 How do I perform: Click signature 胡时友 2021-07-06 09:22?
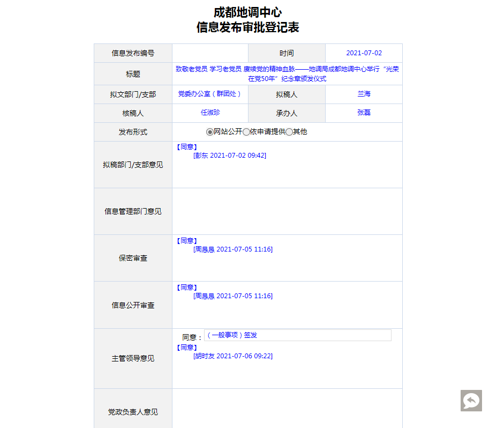point(233,356)
